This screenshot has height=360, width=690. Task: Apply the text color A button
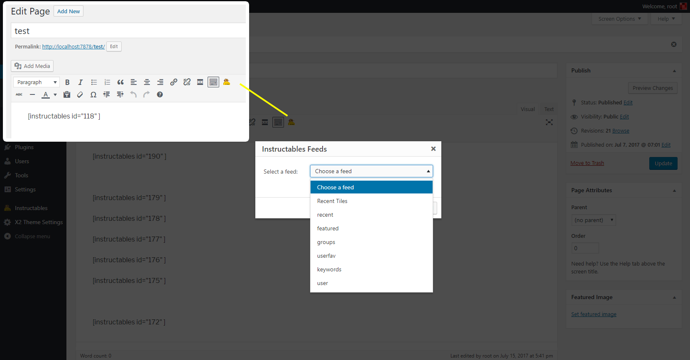[x=46, y=94]
